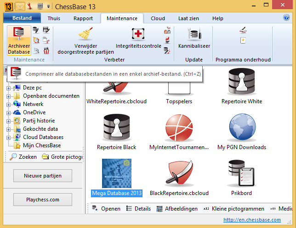Click the Nieuwe partijen button
This screenshot has width=296, height=228.
tap(43, 176)
